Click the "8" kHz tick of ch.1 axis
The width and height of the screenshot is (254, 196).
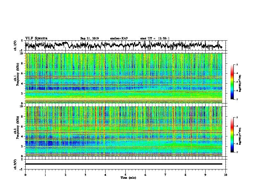pos(23,63)
